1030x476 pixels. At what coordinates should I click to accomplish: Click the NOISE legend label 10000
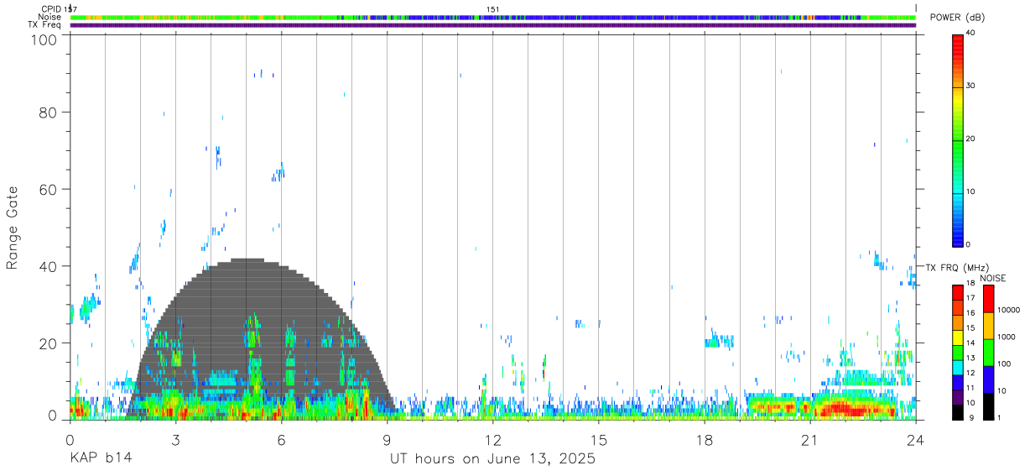[1010, 311]
